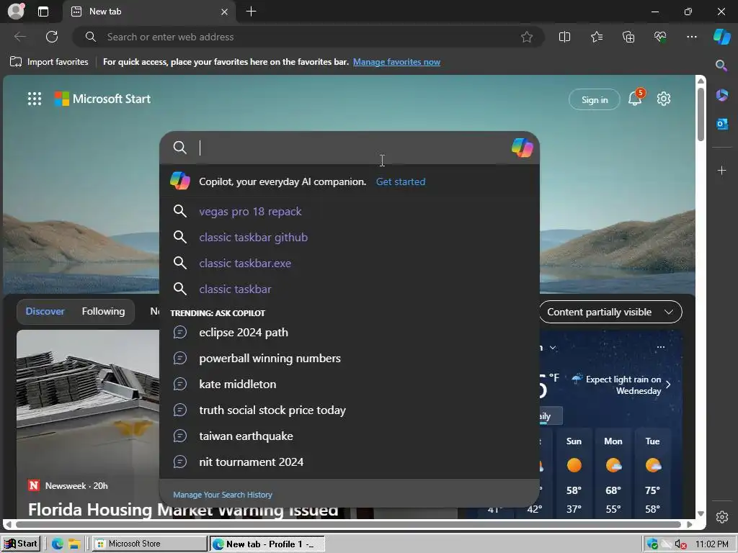Open the weather card ellipsis menu

pos(660,347)
